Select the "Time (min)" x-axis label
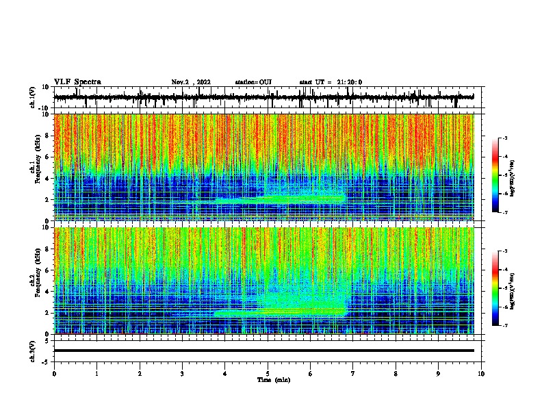 click(x=274, y=380)
